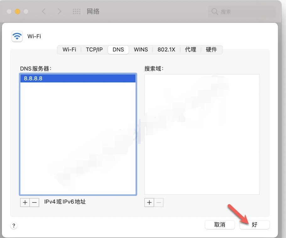286x238 pixels.
Task: Add a new DNS server entry
Action: (x=25, y=202)
